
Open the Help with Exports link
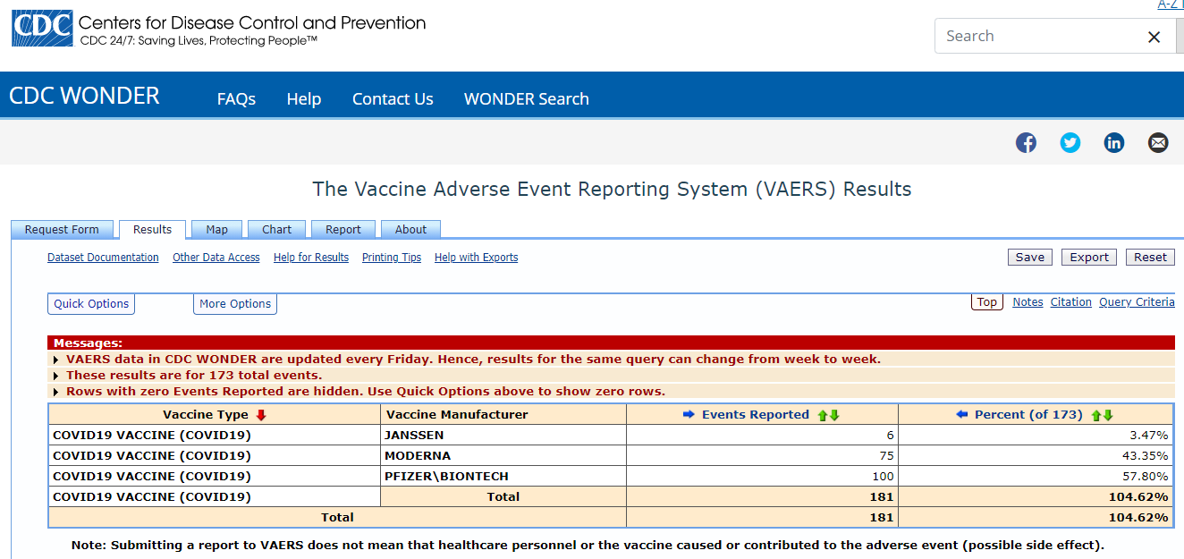point(477,258)
